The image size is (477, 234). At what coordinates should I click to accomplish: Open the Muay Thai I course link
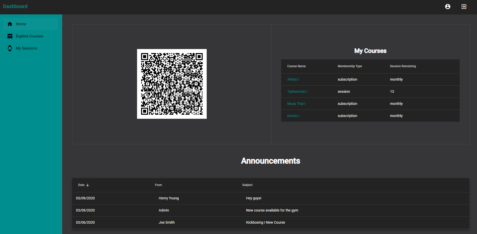tap(296, 104)
